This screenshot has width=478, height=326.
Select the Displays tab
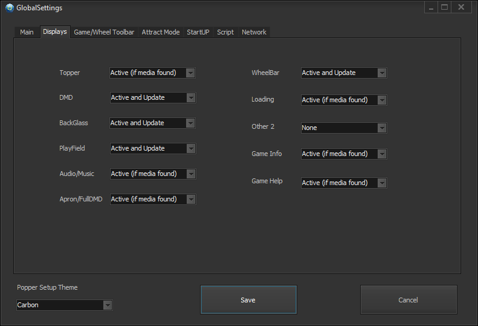pyautogui.click(x=55, y=31)
